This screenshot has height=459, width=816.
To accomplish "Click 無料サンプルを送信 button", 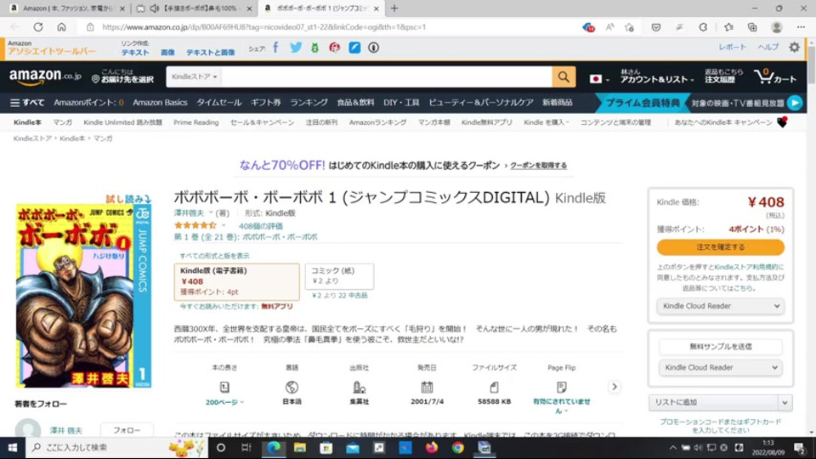I will click(720, 347).
